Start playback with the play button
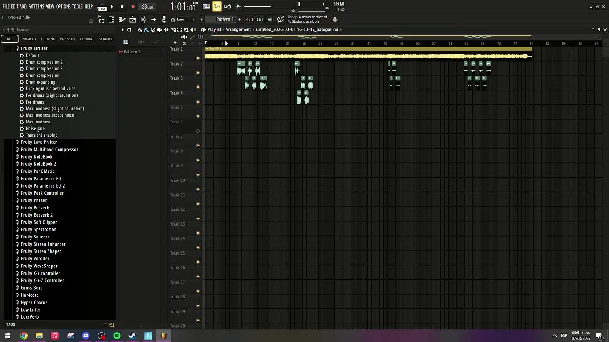This screenshot has height=342, width=609. coord(112,7)
